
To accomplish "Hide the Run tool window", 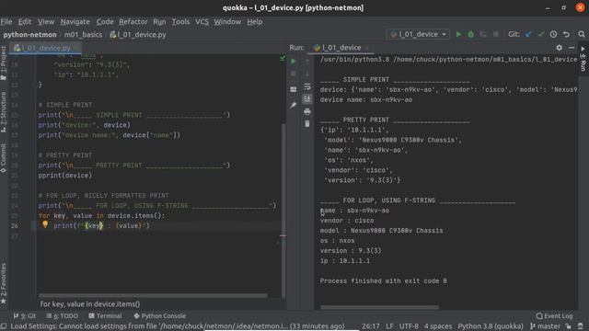I will (x=572, y=48).
